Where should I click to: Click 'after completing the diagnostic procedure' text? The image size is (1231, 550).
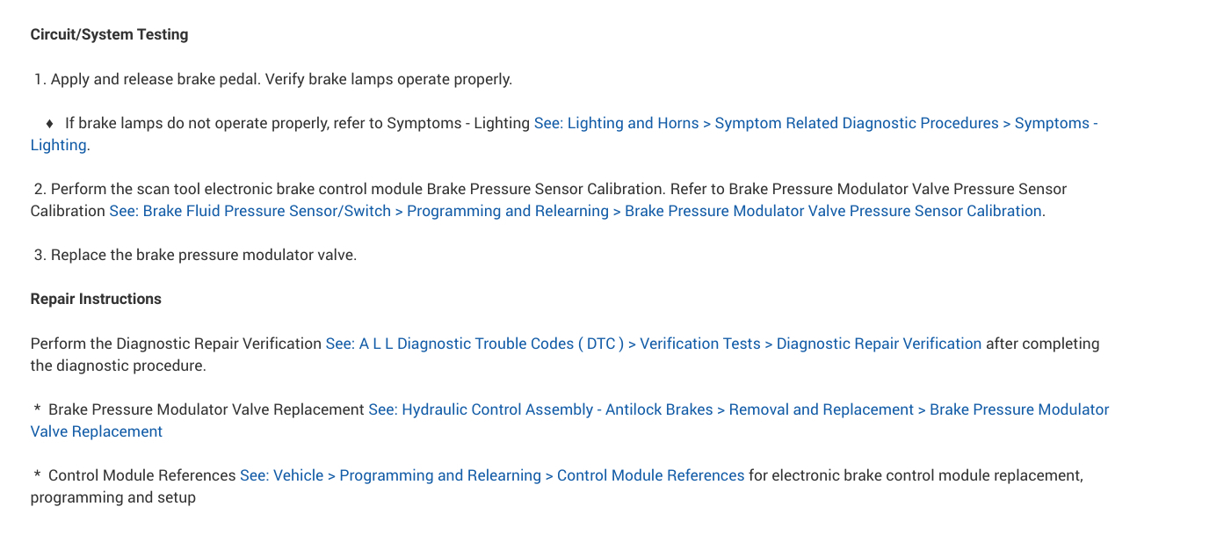1042,344
